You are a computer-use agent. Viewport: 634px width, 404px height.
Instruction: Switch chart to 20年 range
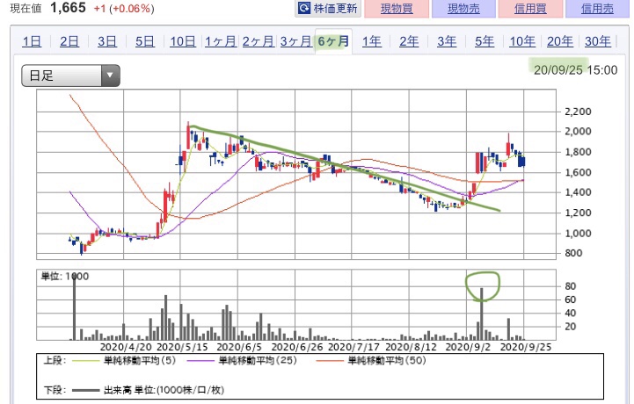tap(560, 41)
